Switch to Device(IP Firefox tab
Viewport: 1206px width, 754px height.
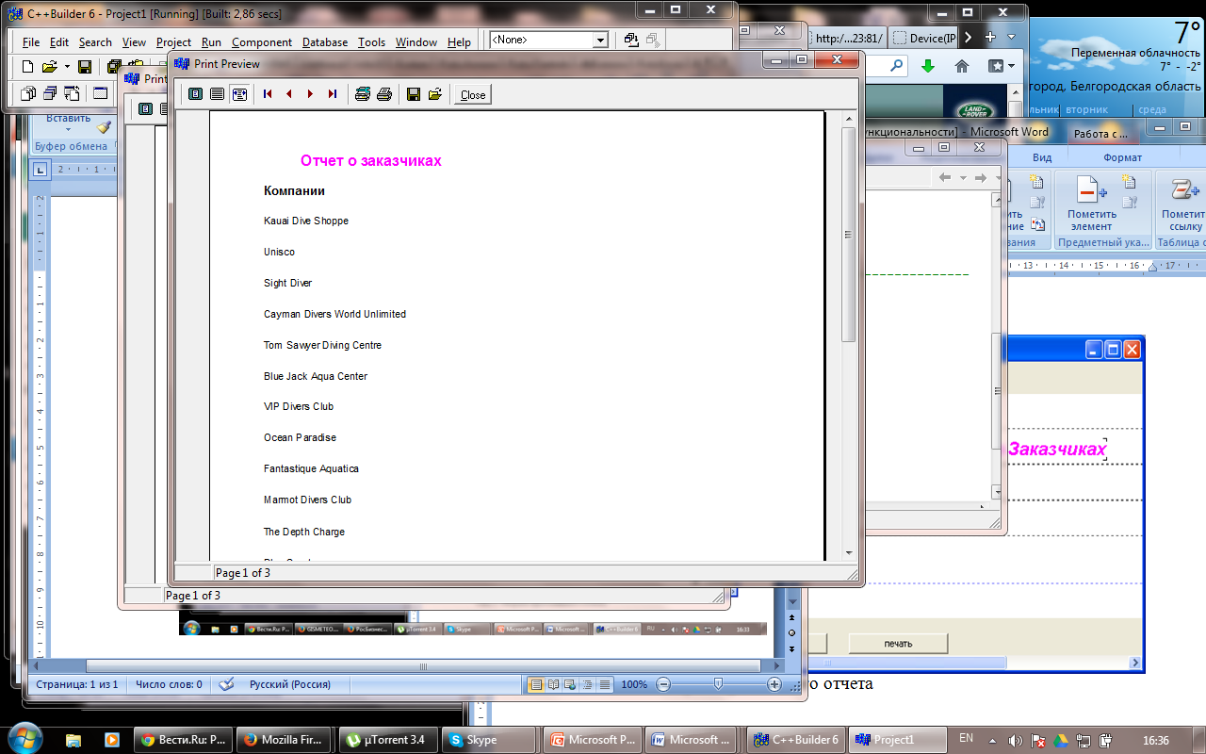[x=923, y=38]
